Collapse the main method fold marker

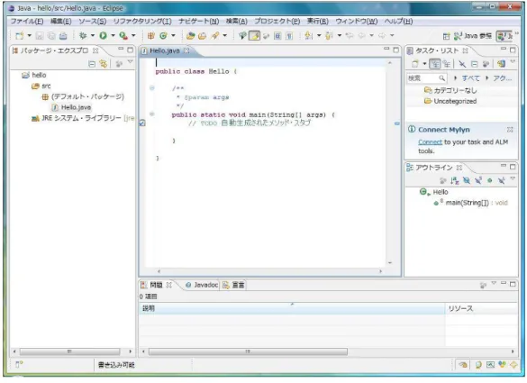tap(152, 114)
